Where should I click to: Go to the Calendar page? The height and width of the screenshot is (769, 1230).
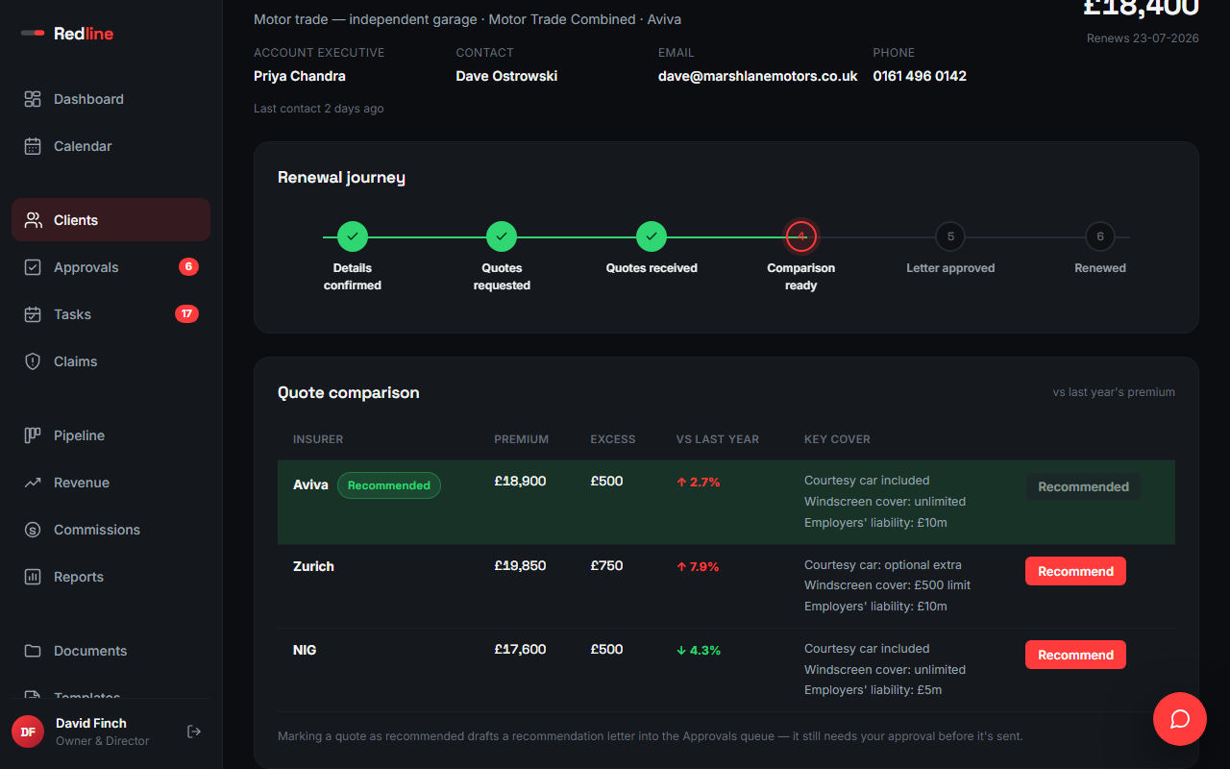pos(111,146)
